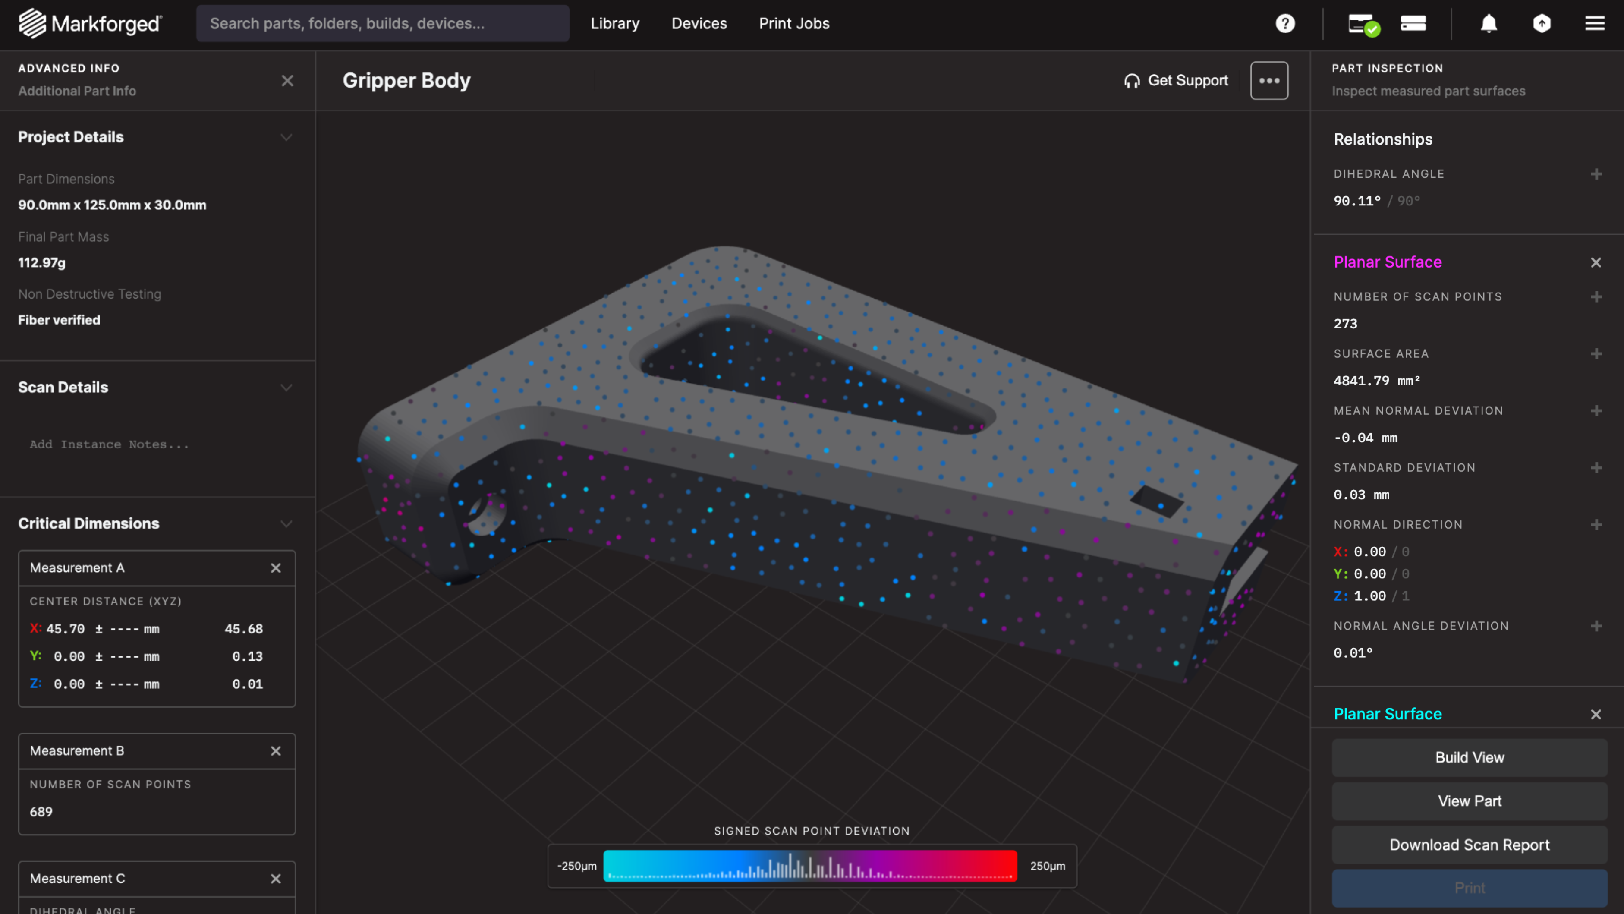The width and height of the screenshot is (1624, 914).
Task: Open the Library menu
Action: (x=615, y=23)
